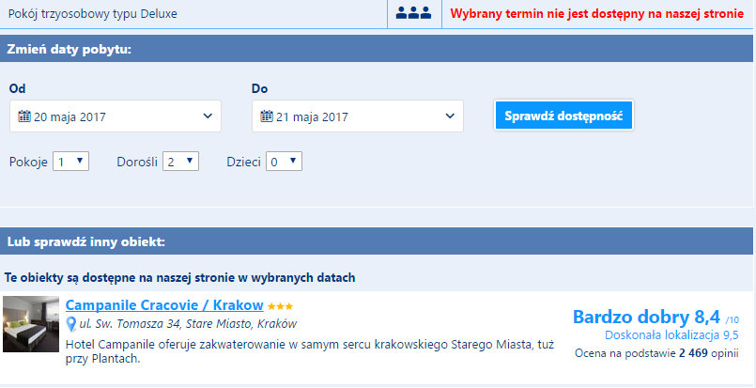Click the Sprawdź dostępność button
The image size is (756, 388).
(563, 116)
